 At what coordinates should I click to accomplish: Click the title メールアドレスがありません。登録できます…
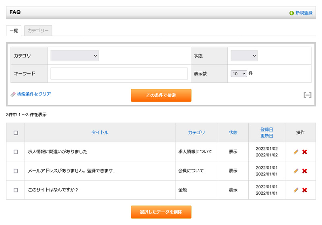(x=72, y=171)
